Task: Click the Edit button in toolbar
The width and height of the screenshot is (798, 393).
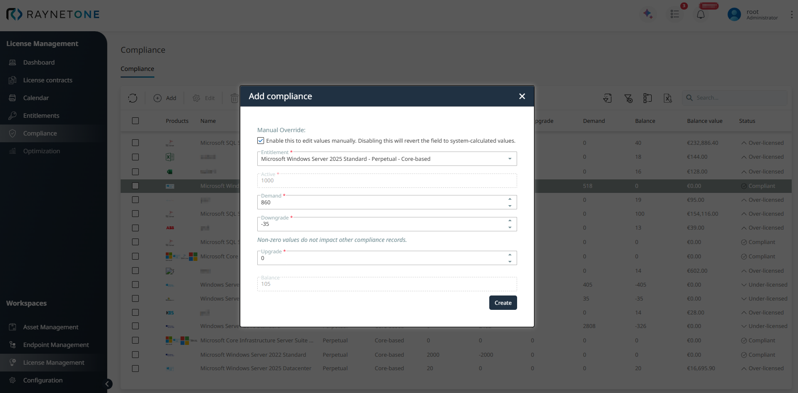Action: pos(204,98)
